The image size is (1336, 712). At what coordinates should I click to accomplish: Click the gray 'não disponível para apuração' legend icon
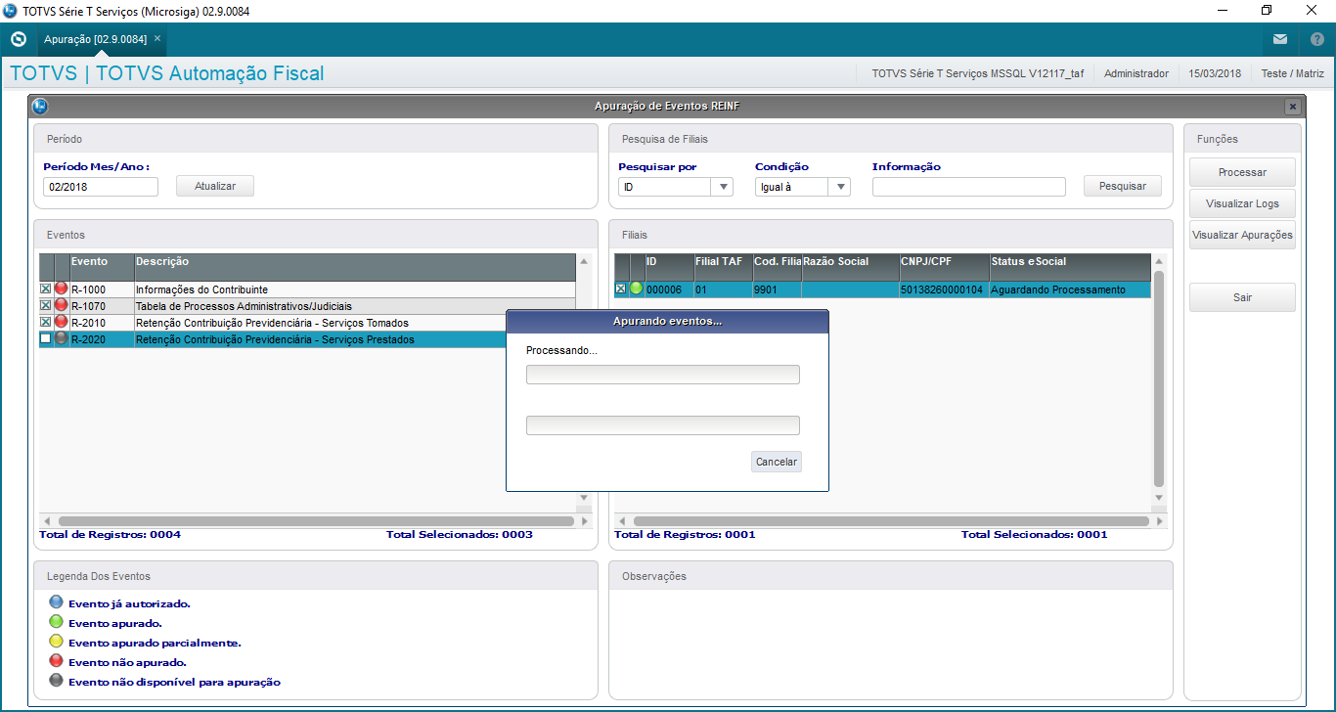click(56, 682)
